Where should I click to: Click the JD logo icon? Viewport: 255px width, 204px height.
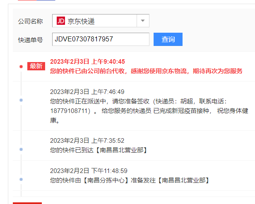click(x=61, y=21)
